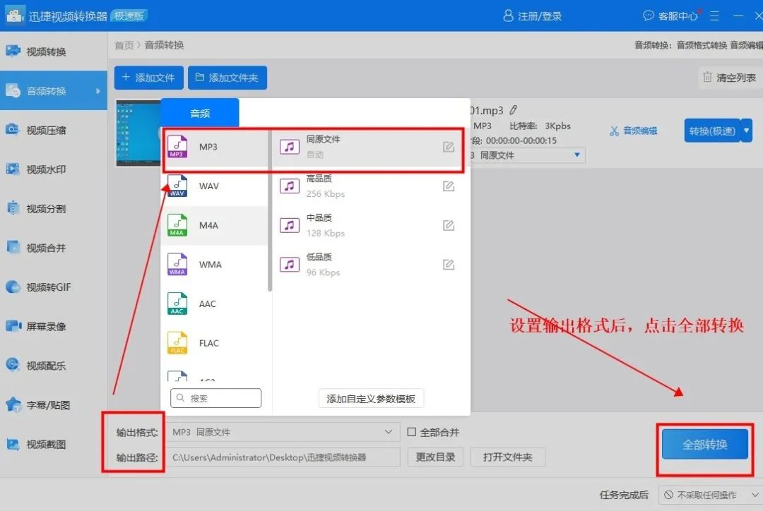Click the music note icon for 低品质
Image resolution: width=763 pixels, height=511 pixels.
pyautogui.click(x=289, y=265)
